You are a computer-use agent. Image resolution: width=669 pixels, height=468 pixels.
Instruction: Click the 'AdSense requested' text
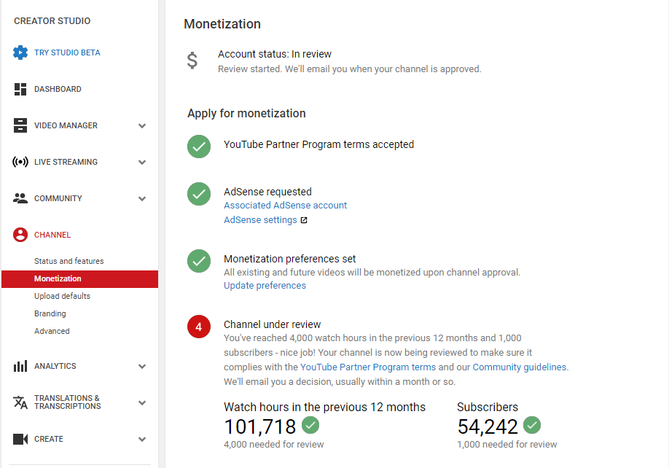[x=268, y=192]
